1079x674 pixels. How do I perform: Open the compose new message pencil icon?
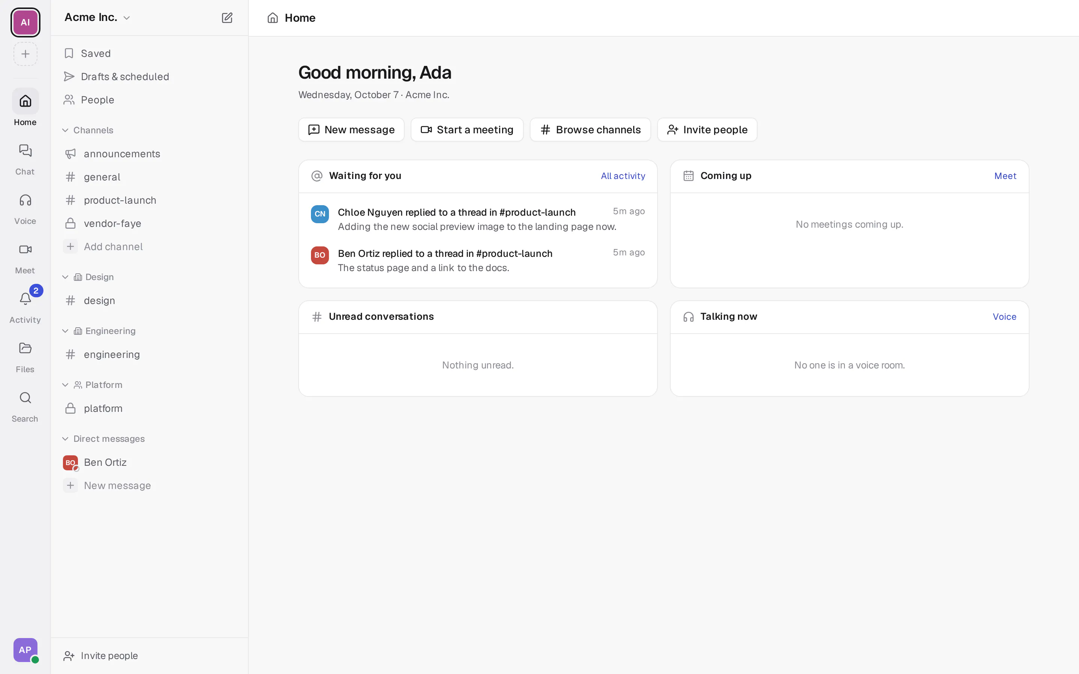click(227, 18)
